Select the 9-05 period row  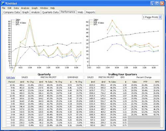tap(45, 98)
